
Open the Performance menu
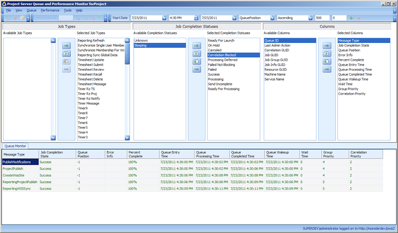coord(50,10)
